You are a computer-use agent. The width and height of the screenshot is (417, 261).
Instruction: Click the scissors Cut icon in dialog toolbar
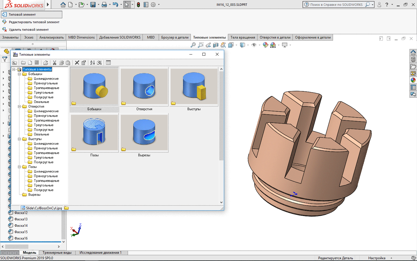54,63
